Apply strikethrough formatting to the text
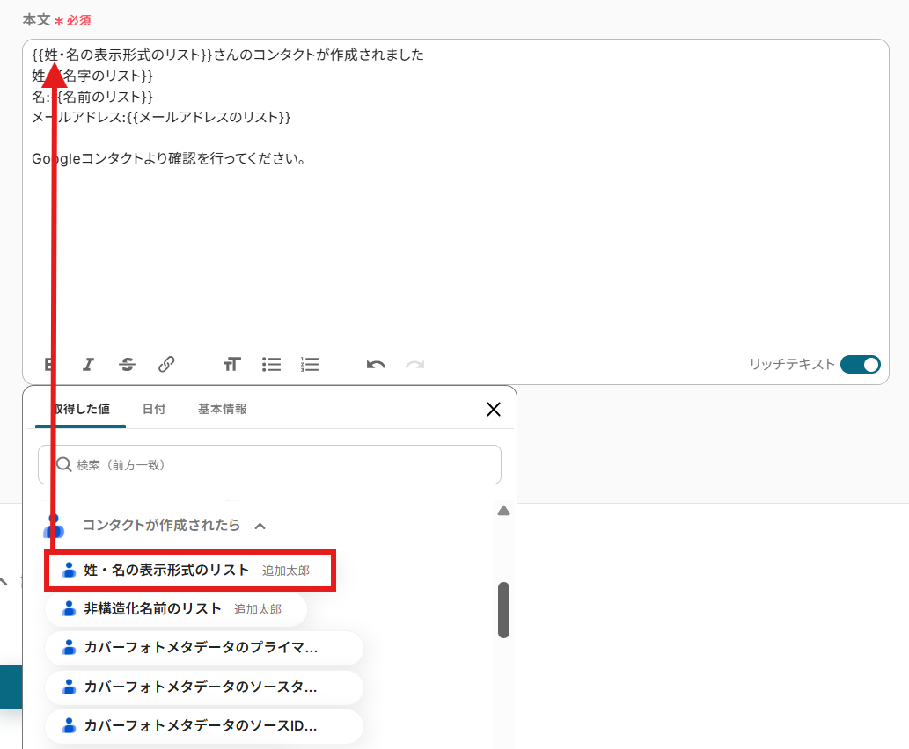This screenshot has height=749, width=909. coord(127,364)
